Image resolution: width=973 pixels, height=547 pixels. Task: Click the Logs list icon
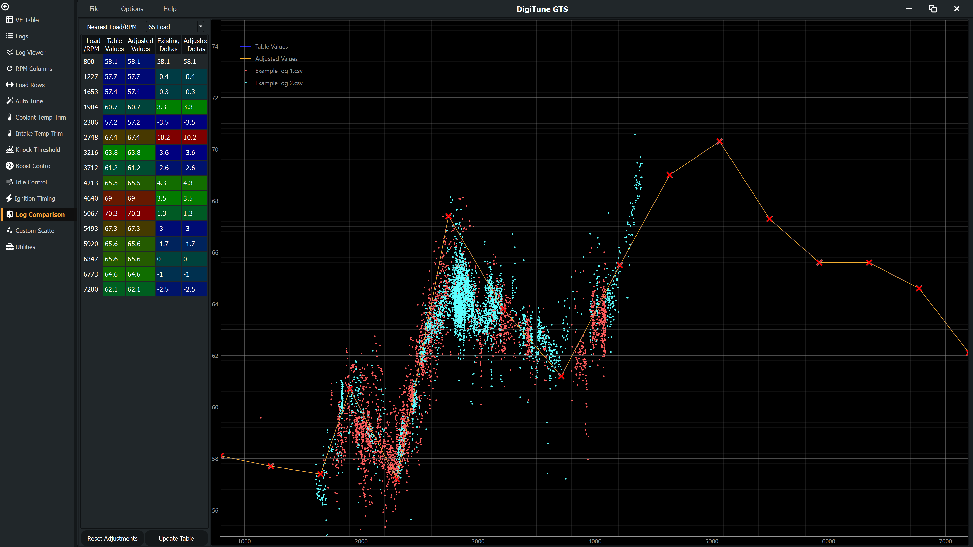[x=9, y=36]
